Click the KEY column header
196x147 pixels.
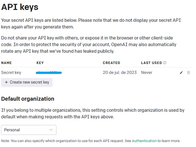[40, 63]
